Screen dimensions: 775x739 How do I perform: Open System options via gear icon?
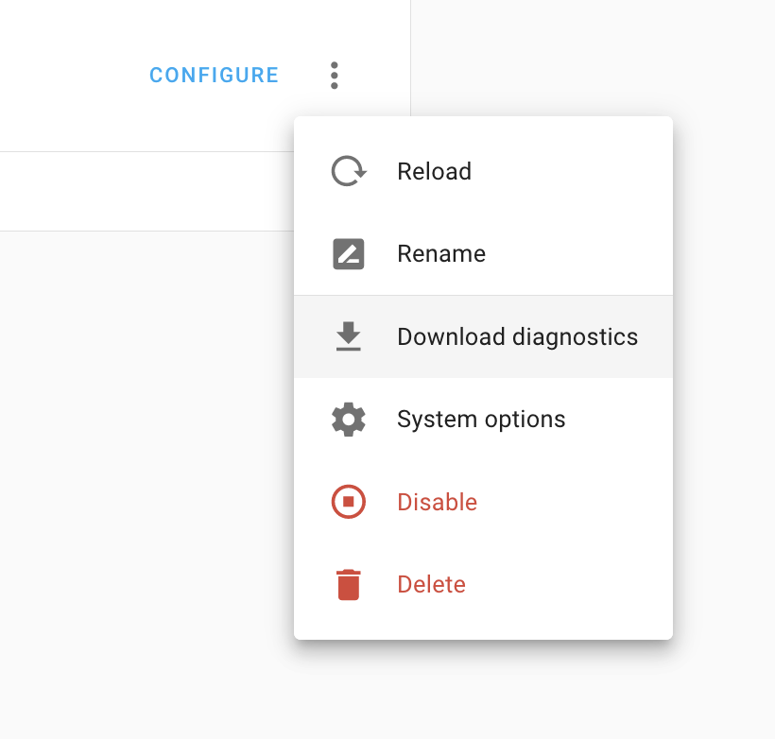click(x=348, y=419)
